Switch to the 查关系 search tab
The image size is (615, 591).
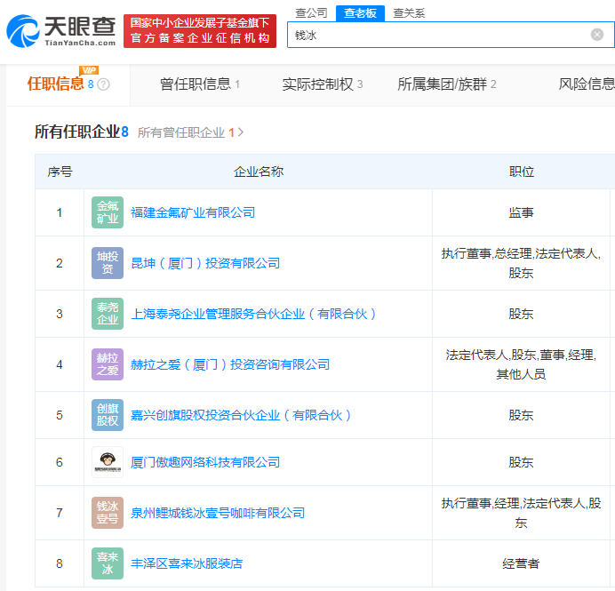point(409,12)
